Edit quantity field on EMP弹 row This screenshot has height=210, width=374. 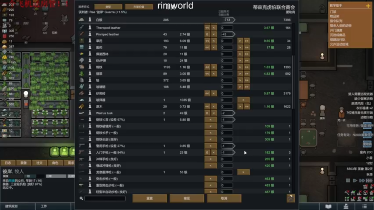coord(227,61)
